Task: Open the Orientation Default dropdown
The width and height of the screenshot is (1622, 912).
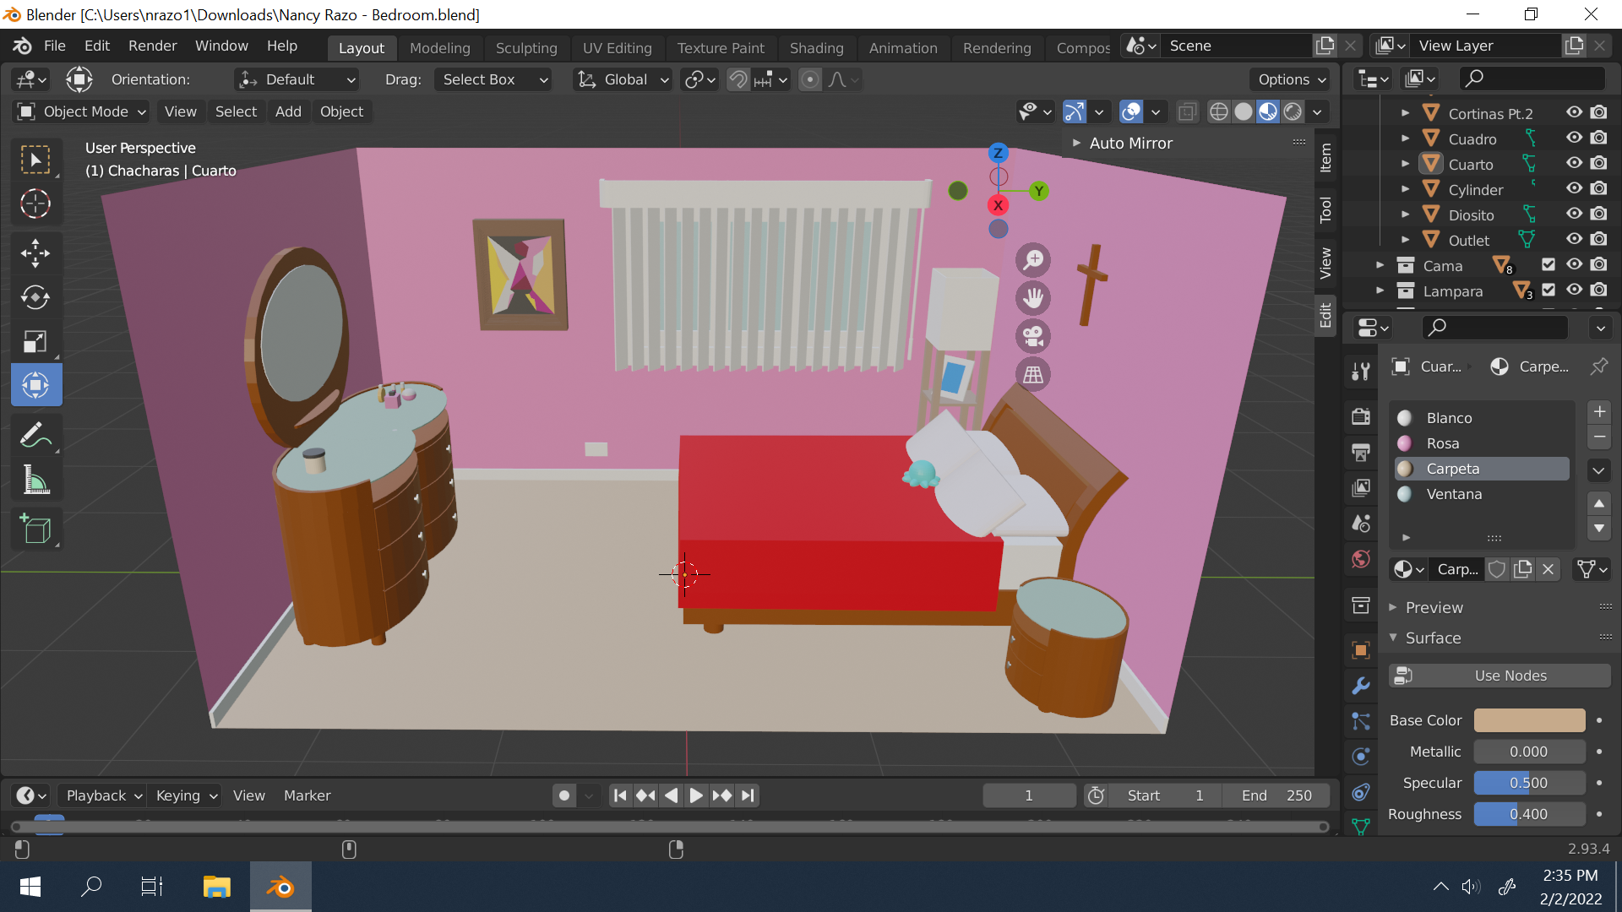Action: click(297, 79)
